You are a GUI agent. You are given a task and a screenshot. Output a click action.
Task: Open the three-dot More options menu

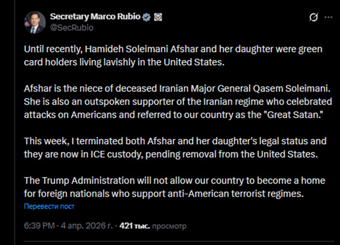[x=328, y=18]
